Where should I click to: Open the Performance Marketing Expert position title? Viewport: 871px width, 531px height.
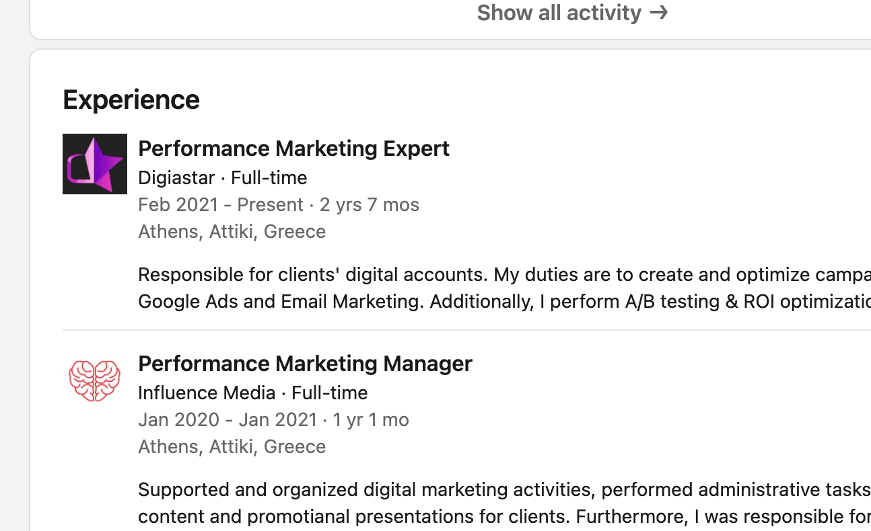click(293, 148)
